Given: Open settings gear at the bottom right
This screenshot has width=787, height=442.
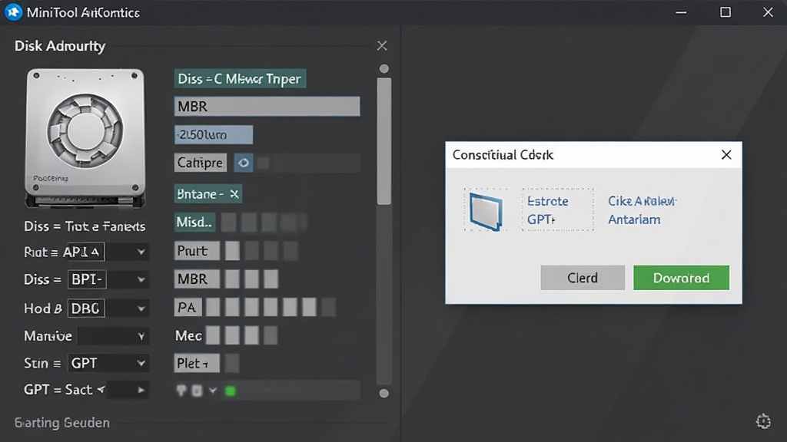Looking at the screenshot, I should [763, 421].
